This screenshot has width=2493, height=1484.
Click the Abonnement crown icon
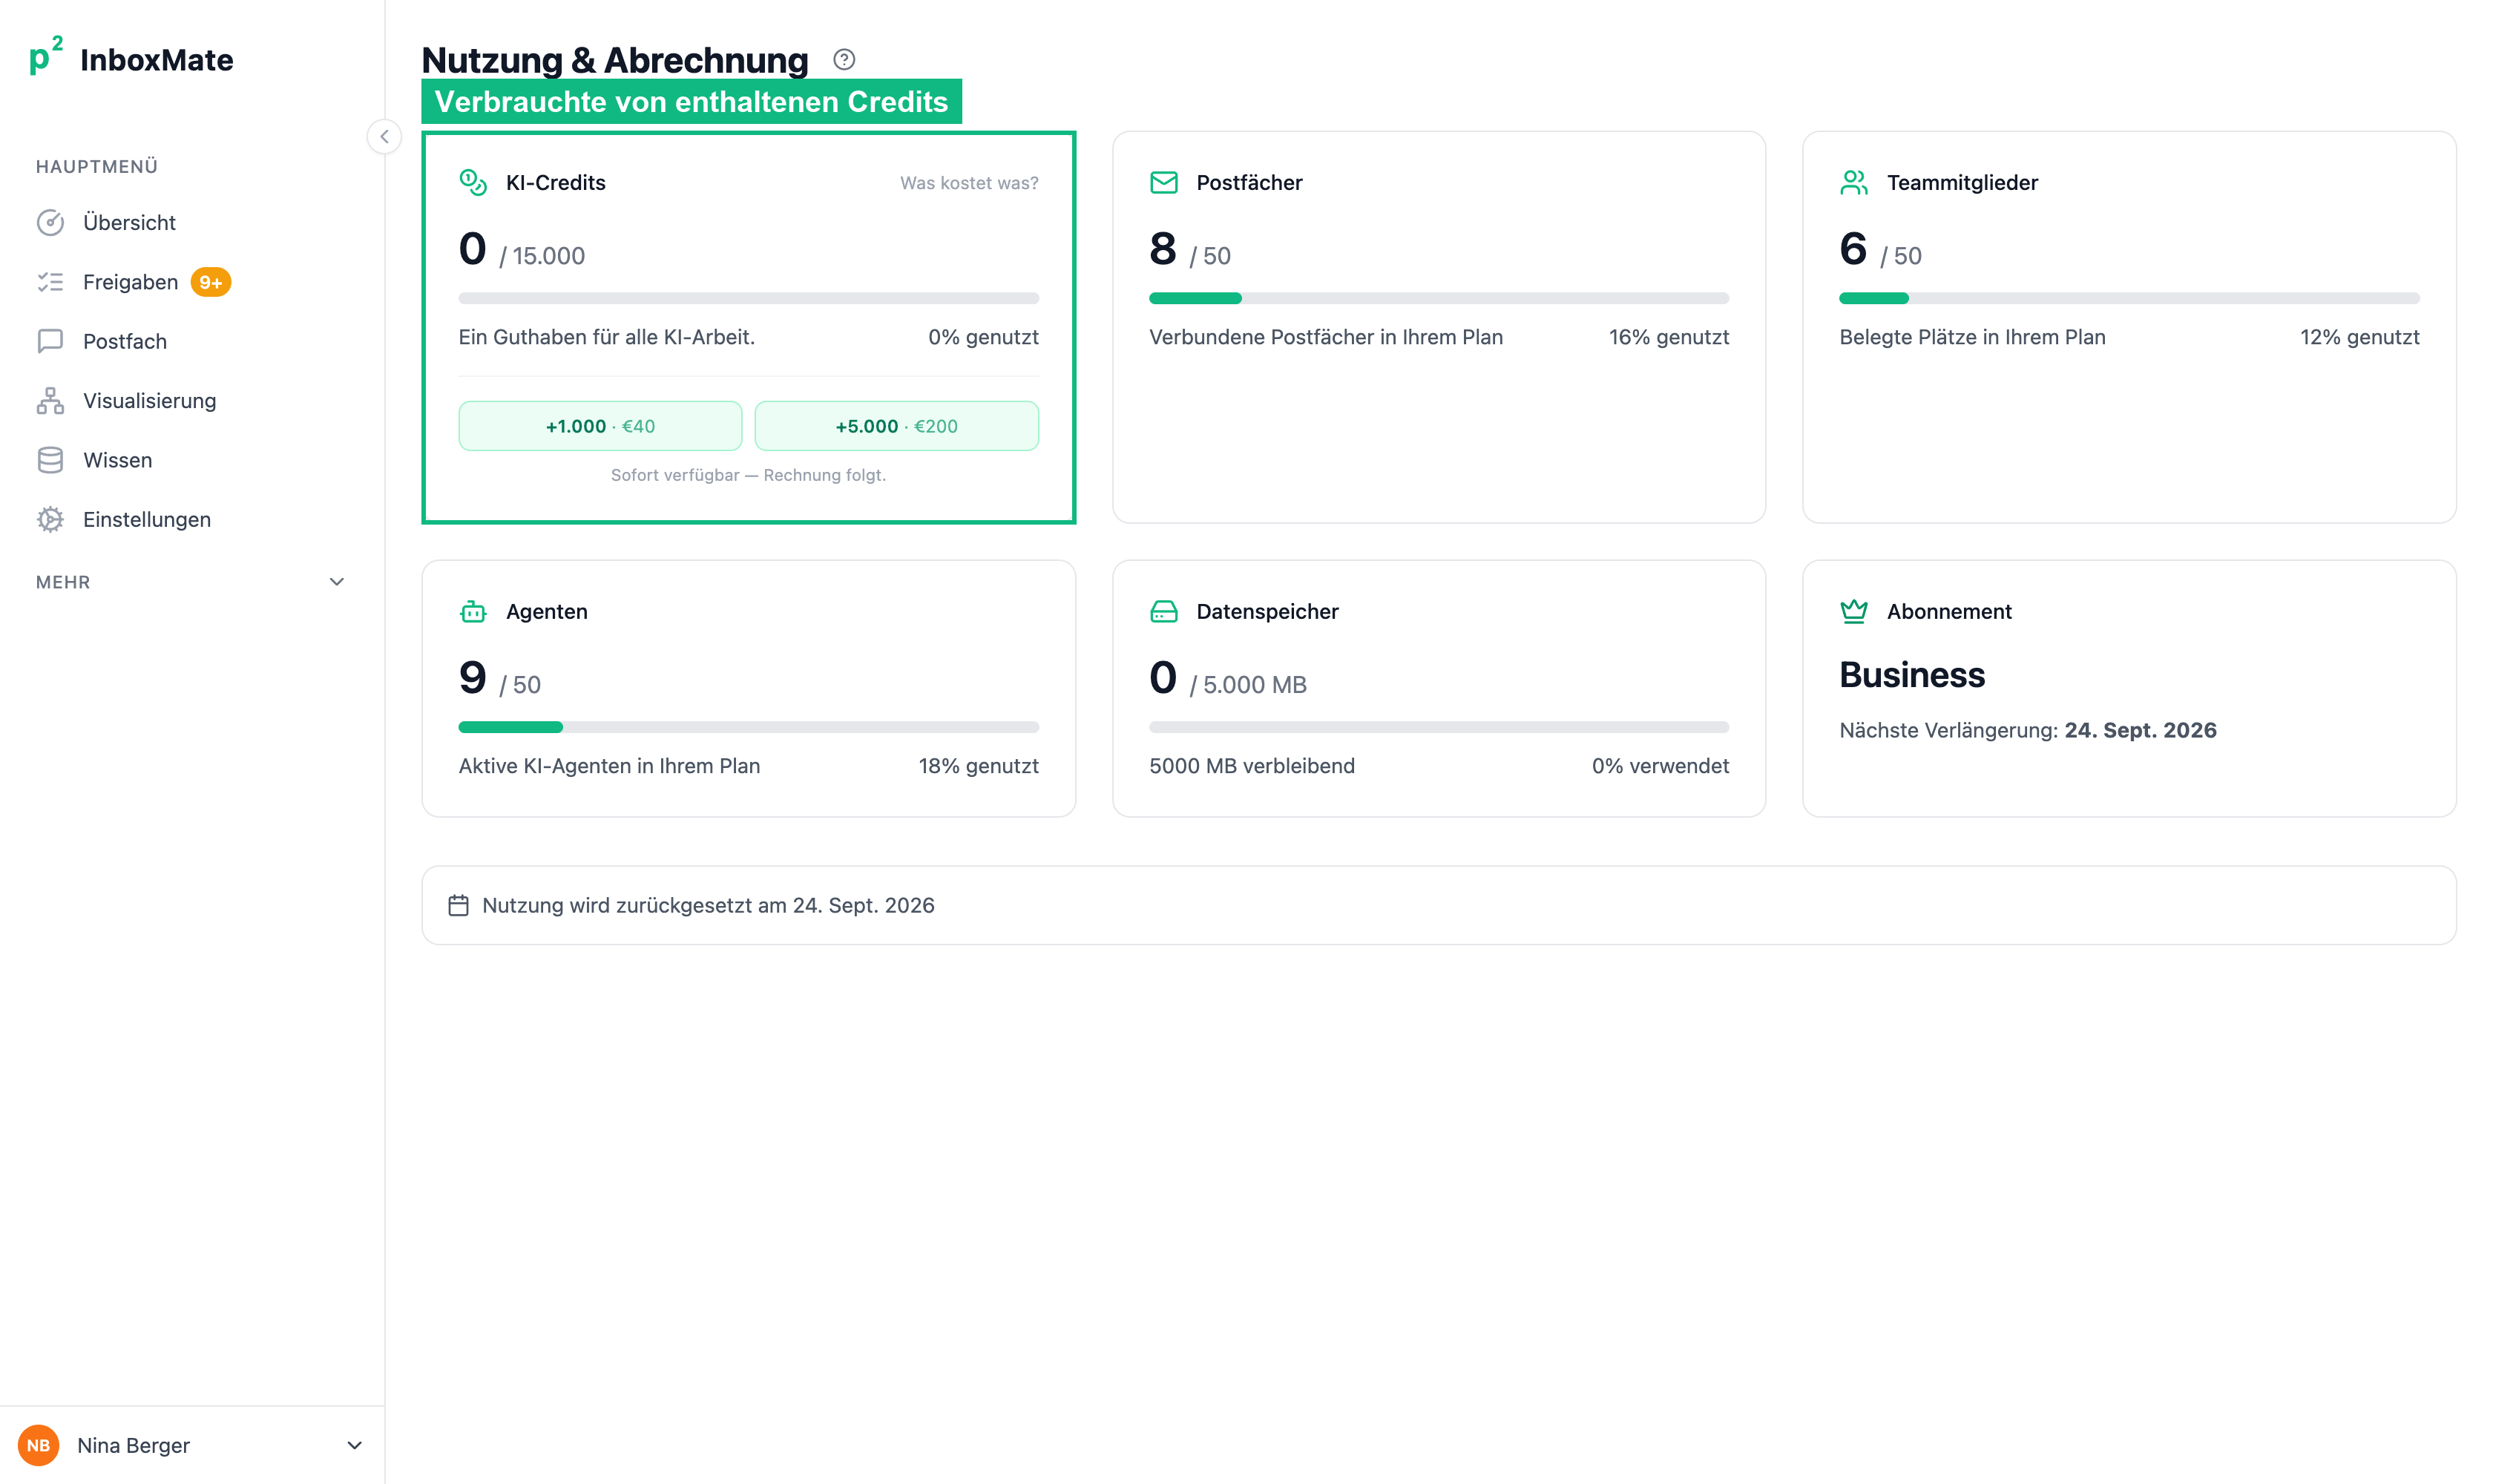1854,611
